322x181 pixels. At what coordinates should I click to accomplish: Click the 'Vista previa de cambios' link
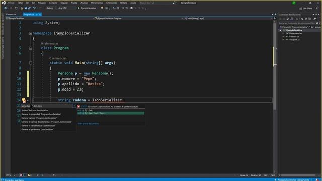[89, 124]
